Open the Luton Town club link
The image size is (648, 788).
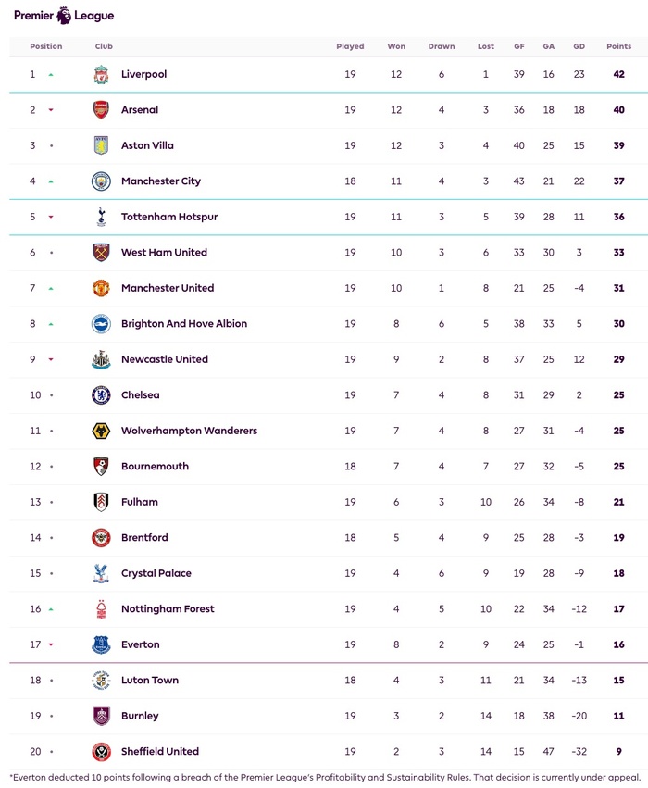149,680
